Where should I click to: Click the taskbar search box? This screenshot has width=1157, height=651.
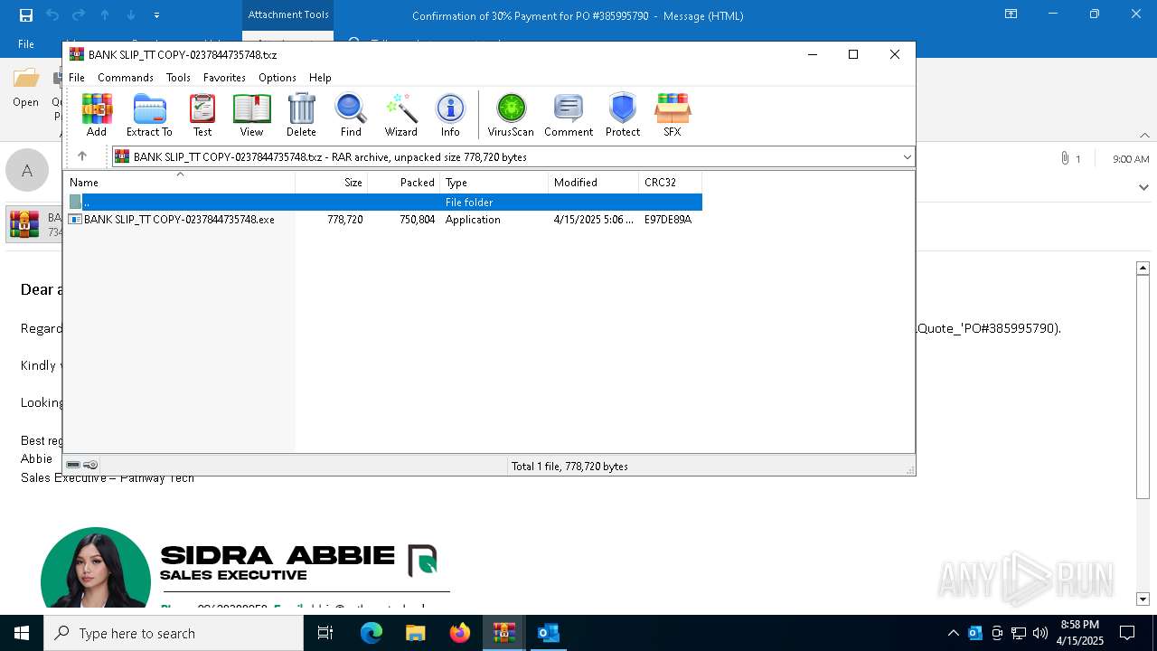pyautogui.click(x=174, y=633)
